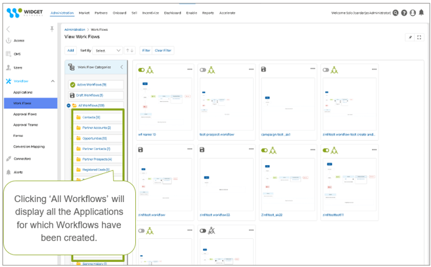Select Approval Flows in the sidebar
Image resolution: width=431 pixels, height=267 pixels.
25,114
